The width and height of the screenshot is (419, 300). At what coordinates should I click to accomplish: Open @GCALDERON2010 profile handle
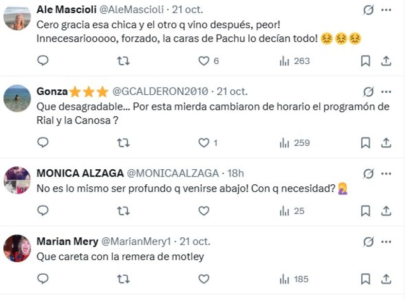point(160,91)
